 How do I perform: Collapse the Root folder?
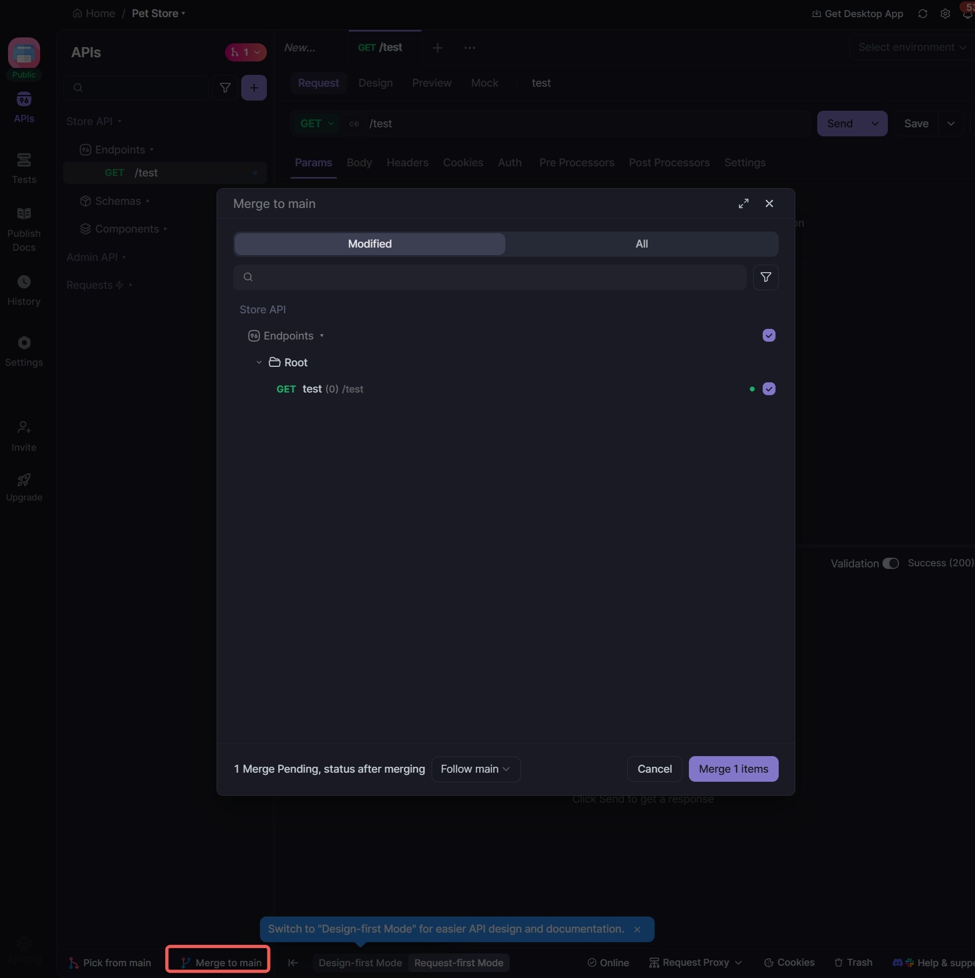point(259,363)
